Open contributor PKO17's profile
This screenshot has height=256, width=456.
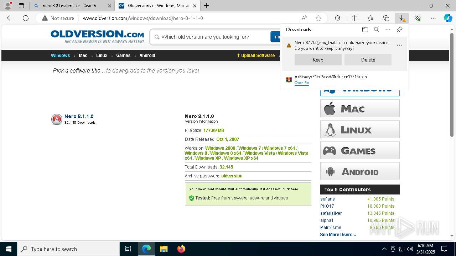point(327,206)
